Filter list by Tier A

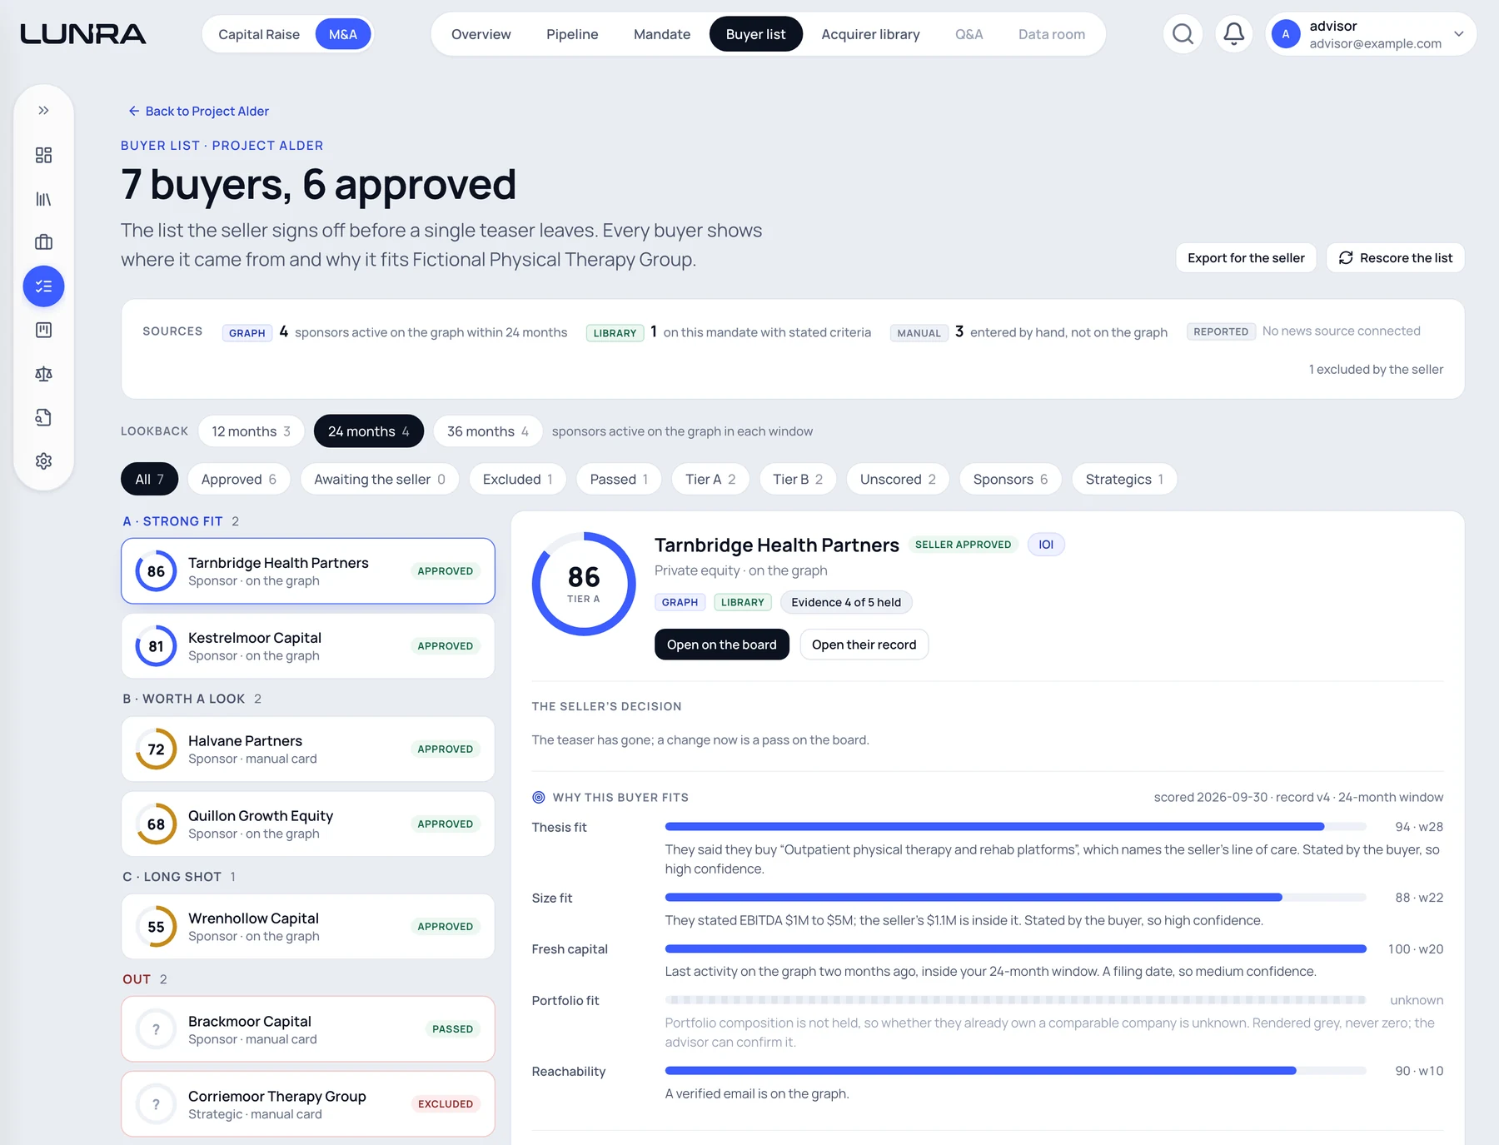pos(710,479)
